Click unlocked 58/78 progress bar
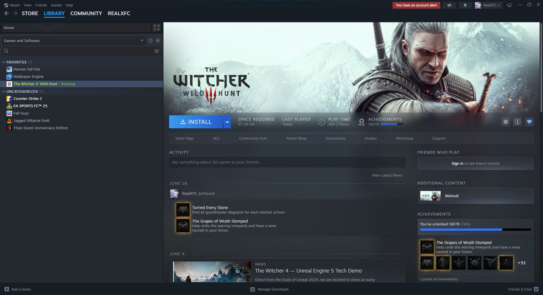The width and height of the screenshot is (543, 295). pyautogui.click(x=476, y=229)
